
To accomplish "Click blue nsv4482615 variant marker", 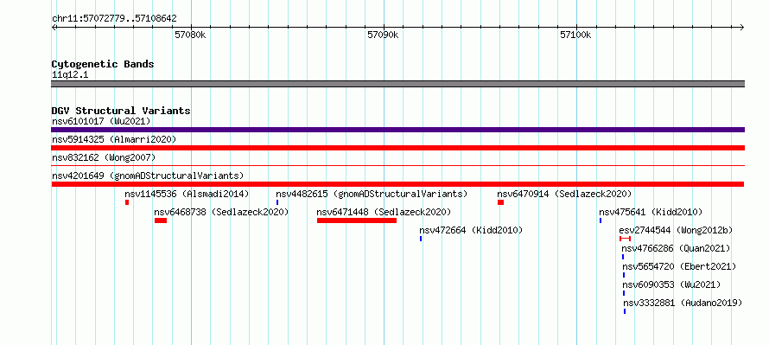I will coord(277,202).
